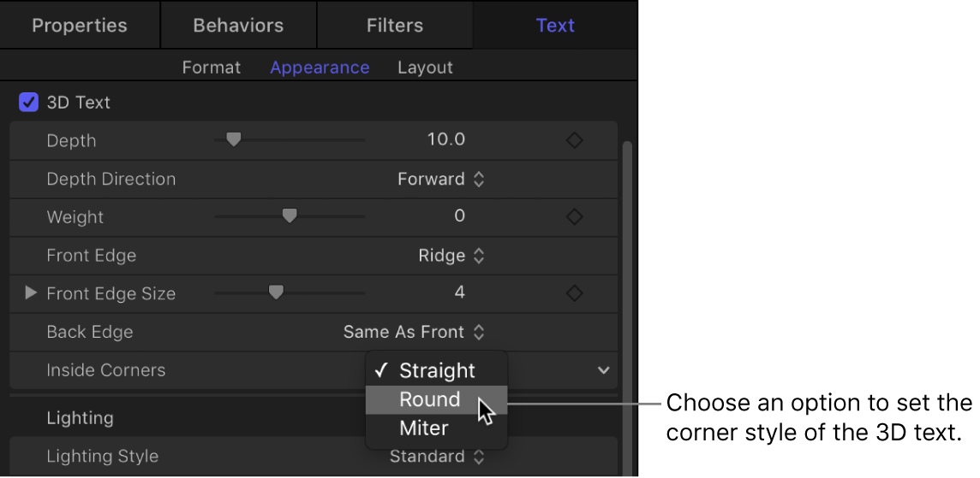The width and height of the screenshot is (980, 478).
Task: Click the chevron at Inside Corners row
Action: (604, 370)
